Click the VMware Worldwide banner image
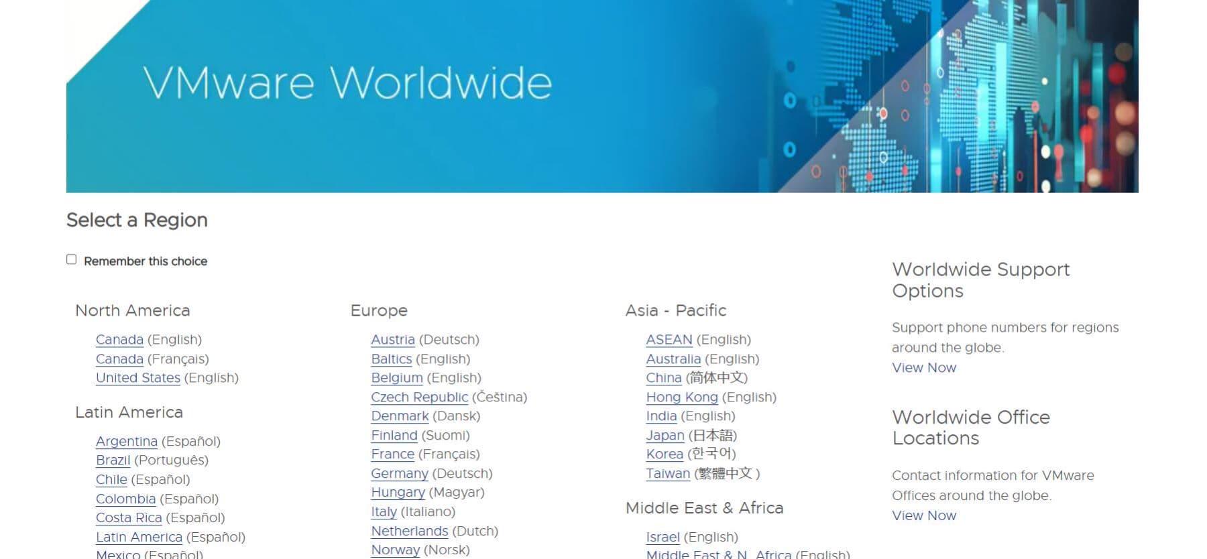1207x559 pixels. click(x=601, y=96)
